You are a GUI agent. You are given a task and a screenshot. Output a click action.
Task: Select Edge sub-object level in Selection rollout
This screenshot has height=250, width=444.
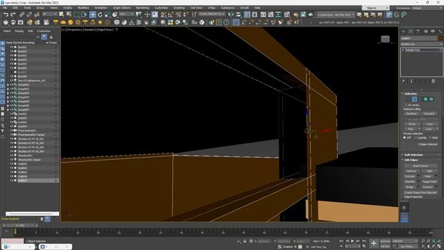coord(415,99)
